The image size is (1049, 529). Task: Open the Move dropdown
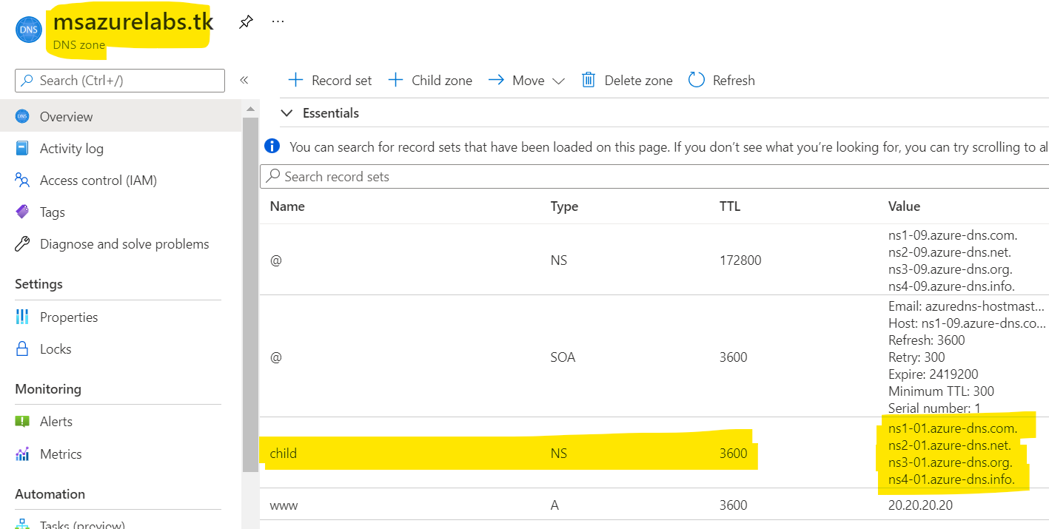pyautogui.click(x=526, y=80)
